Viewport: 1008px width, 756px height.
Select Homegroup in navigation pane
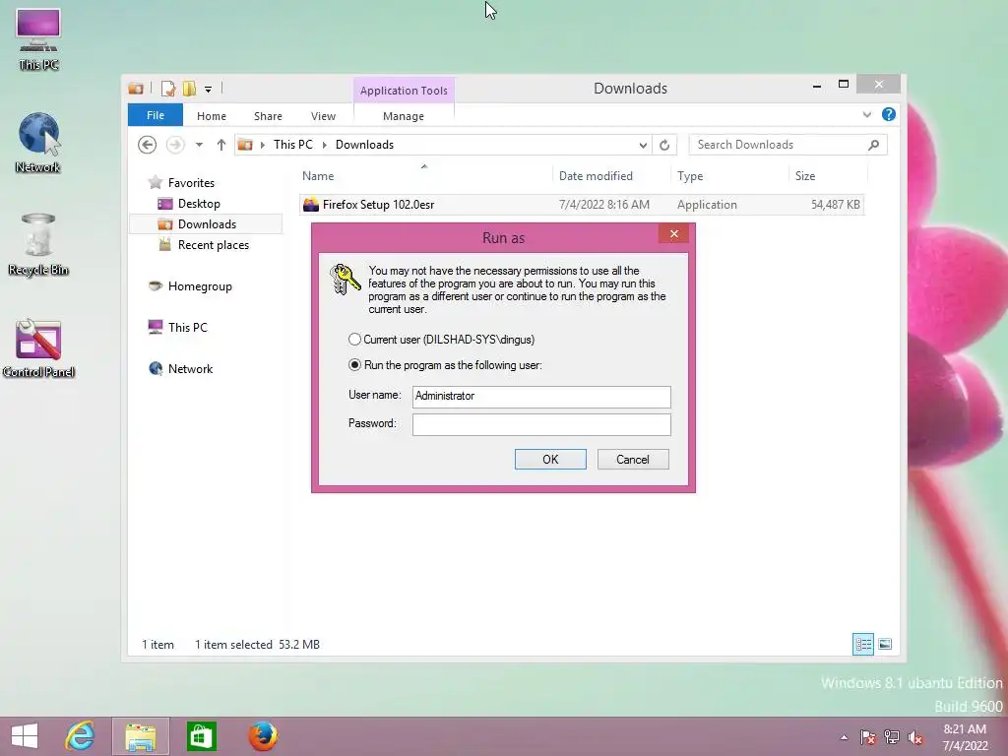click(x=200, y=286)
